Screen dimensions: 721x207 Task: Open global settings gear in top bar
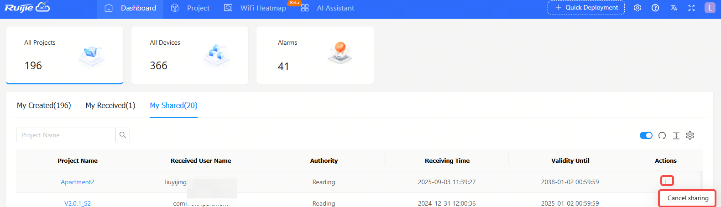(637, 8)
